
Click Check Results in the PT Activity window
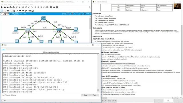tap(104, 101)
